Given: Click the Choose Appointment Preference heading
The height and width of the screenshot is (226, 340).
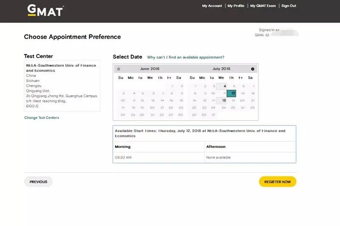Looking at the screenshot, I should click(72, 37).
